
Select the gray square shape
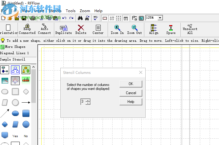pos(15,92)
